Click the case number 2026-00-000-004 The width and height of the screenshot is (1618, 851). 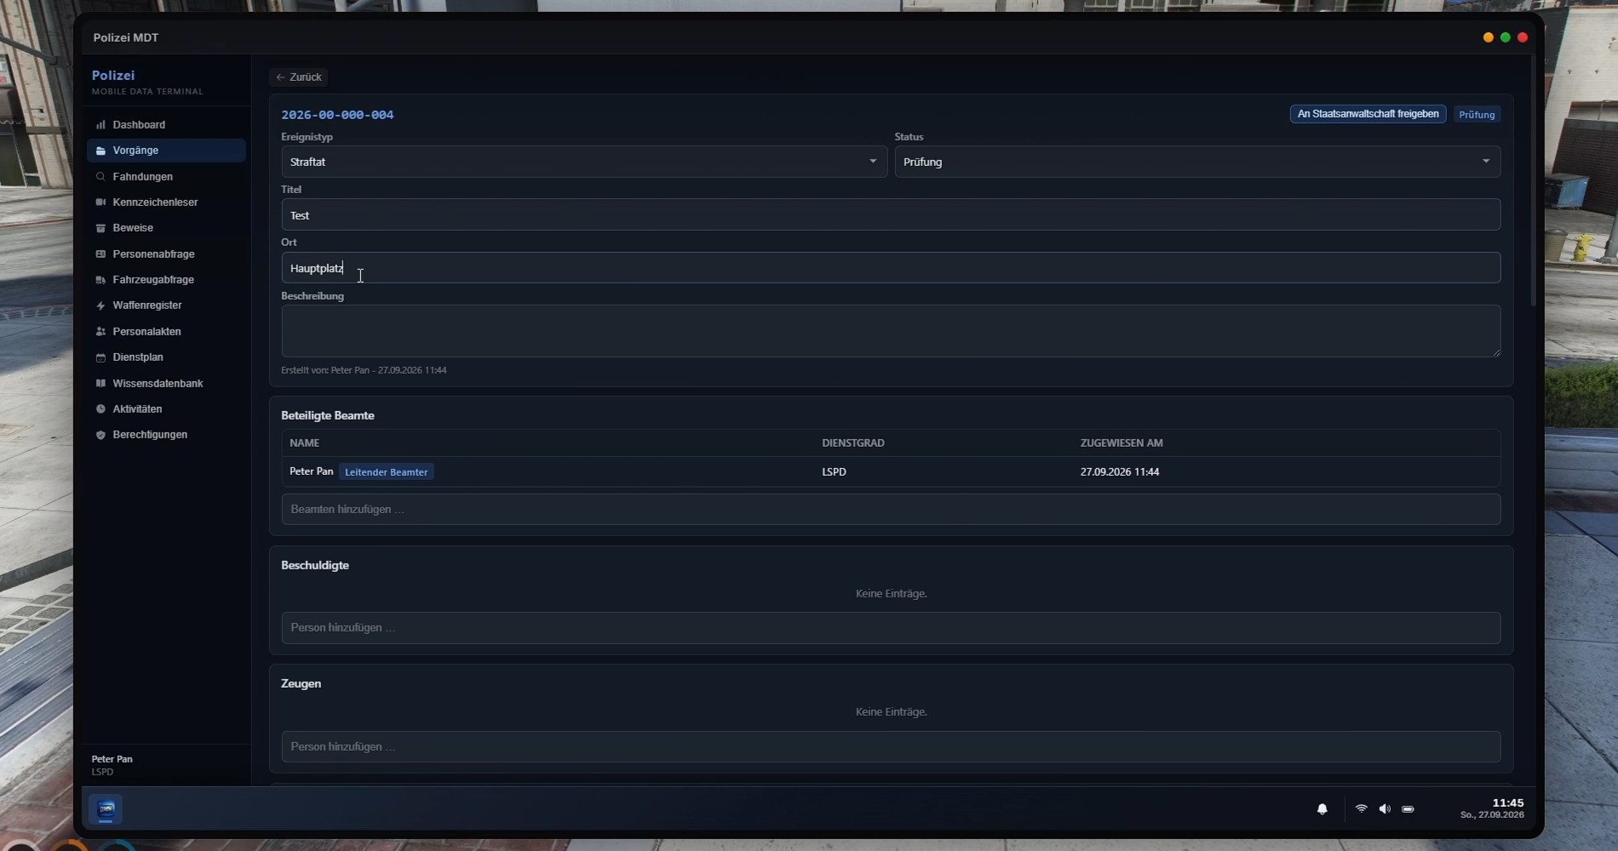337,115
